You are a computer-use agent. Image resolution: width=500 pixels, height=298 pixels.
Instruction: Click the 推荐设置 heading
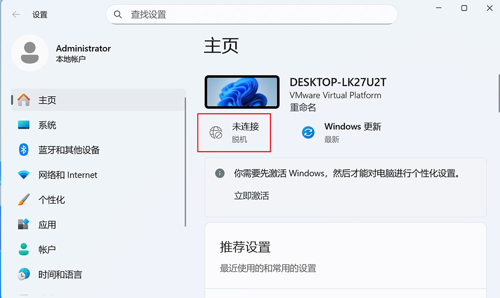pyautogui.click(x=245, y=247)
